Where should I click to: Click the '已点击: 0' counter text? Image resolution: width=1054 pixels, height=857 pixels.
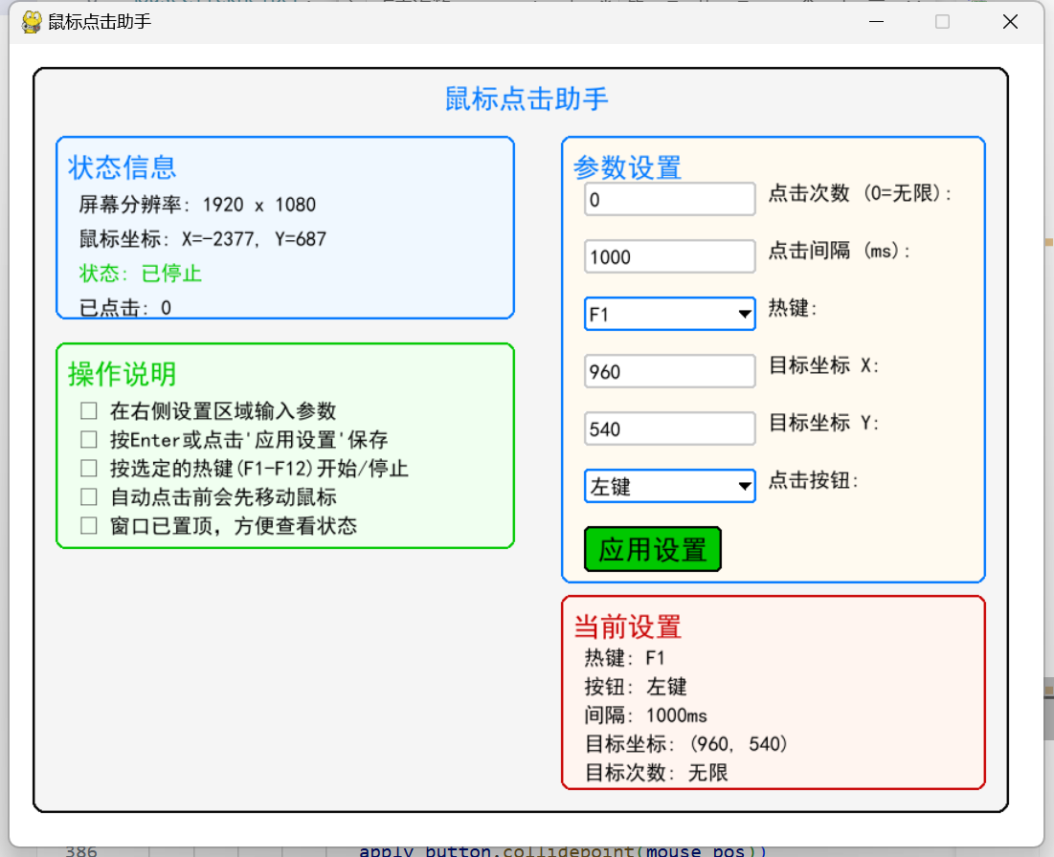125,308
